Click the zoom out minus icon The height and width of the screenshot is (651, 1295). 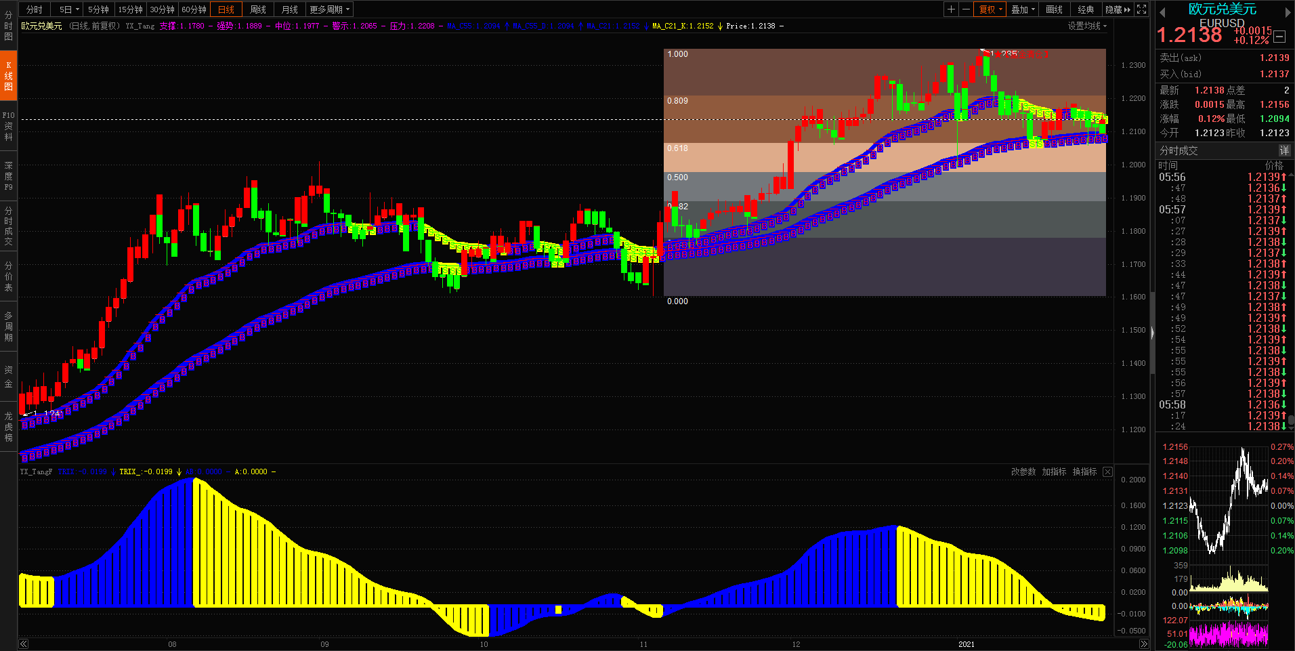coord(966,9)
